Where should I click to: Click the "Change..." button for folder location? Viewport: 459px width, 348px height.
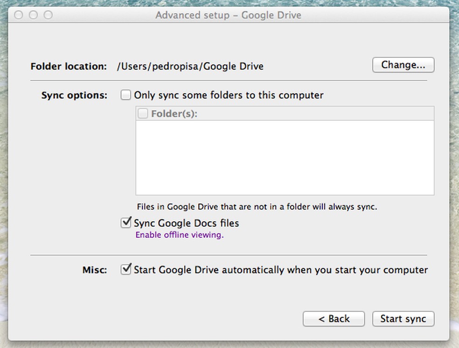pos(403,65)
